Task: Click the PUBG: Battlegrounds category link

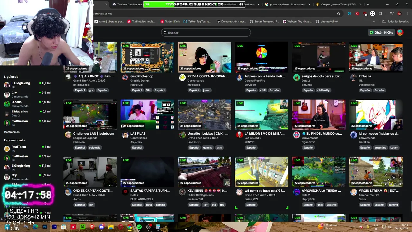Action: [201, 195]
